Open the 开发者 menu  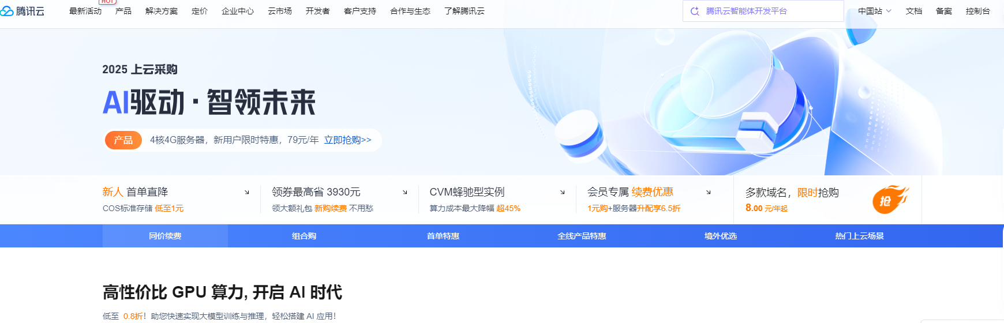(318, 11)
